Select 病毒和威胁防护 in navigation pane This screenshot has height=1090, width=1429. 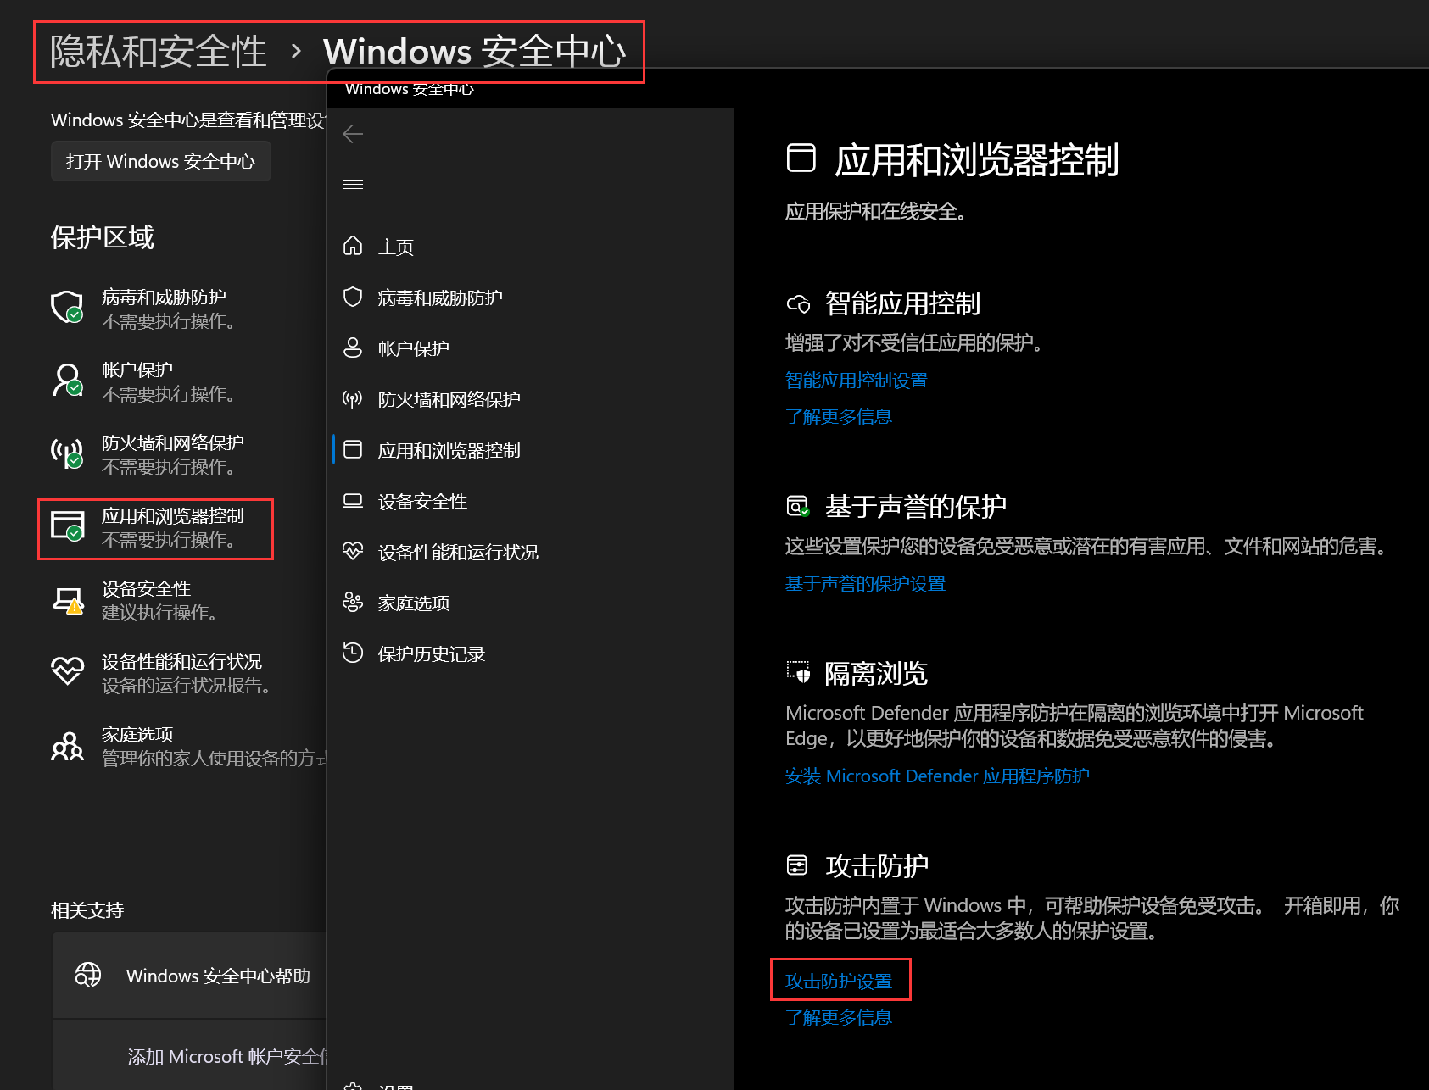[531, 297]
